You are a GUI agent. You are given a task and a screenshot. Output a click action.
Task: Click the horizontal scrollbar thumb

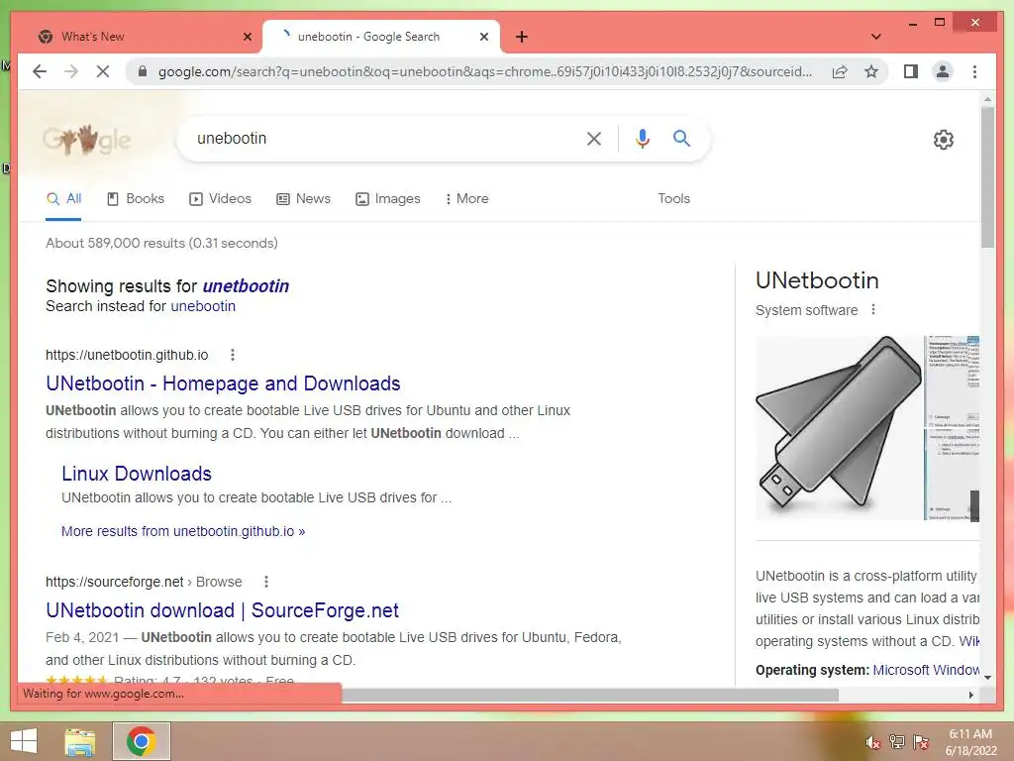[590, 695]
